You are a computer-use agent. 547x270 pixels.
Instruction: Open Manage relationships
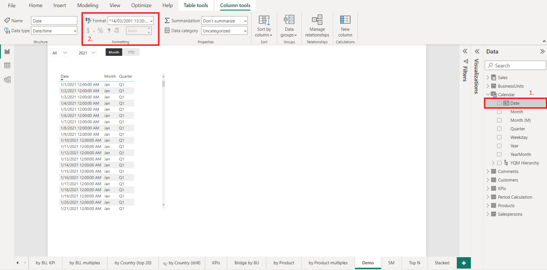317,26
